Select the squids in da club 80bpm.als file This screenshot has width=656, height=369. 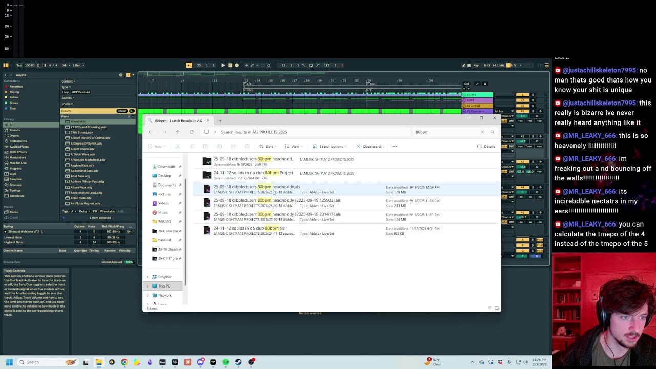coord(346,231)
